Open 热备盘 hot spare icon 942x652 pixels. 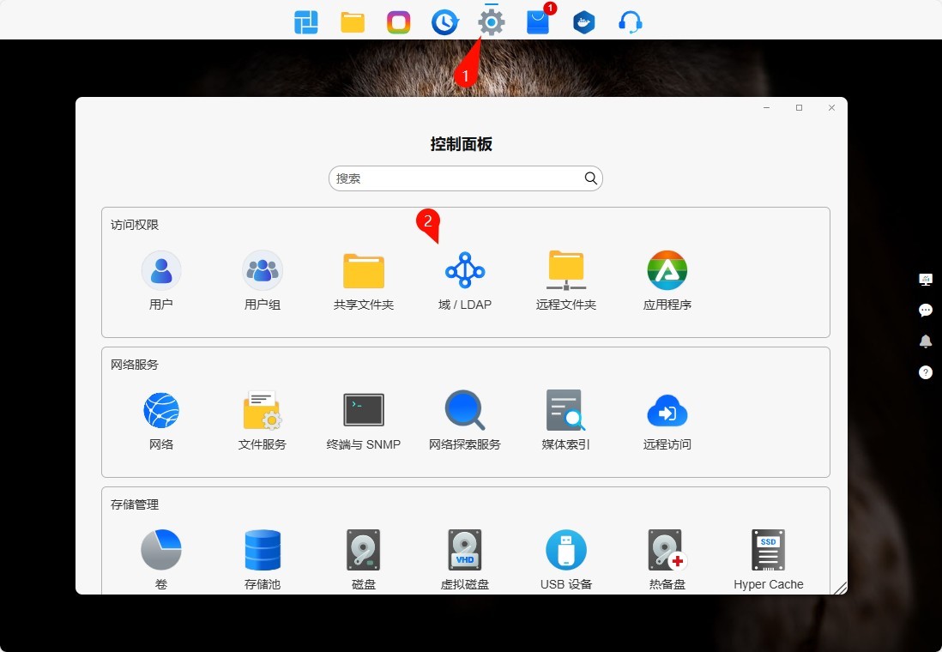[667, 550]
